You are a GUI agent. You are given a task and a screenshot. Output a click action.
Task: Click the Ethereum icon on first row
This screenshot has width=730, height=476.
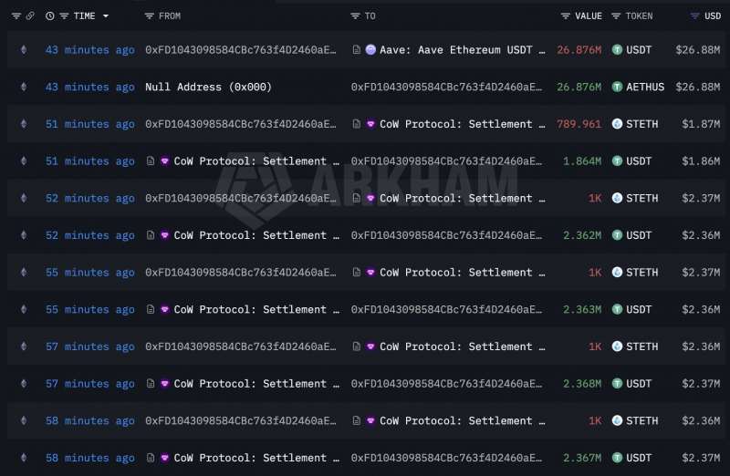(24, 50)
